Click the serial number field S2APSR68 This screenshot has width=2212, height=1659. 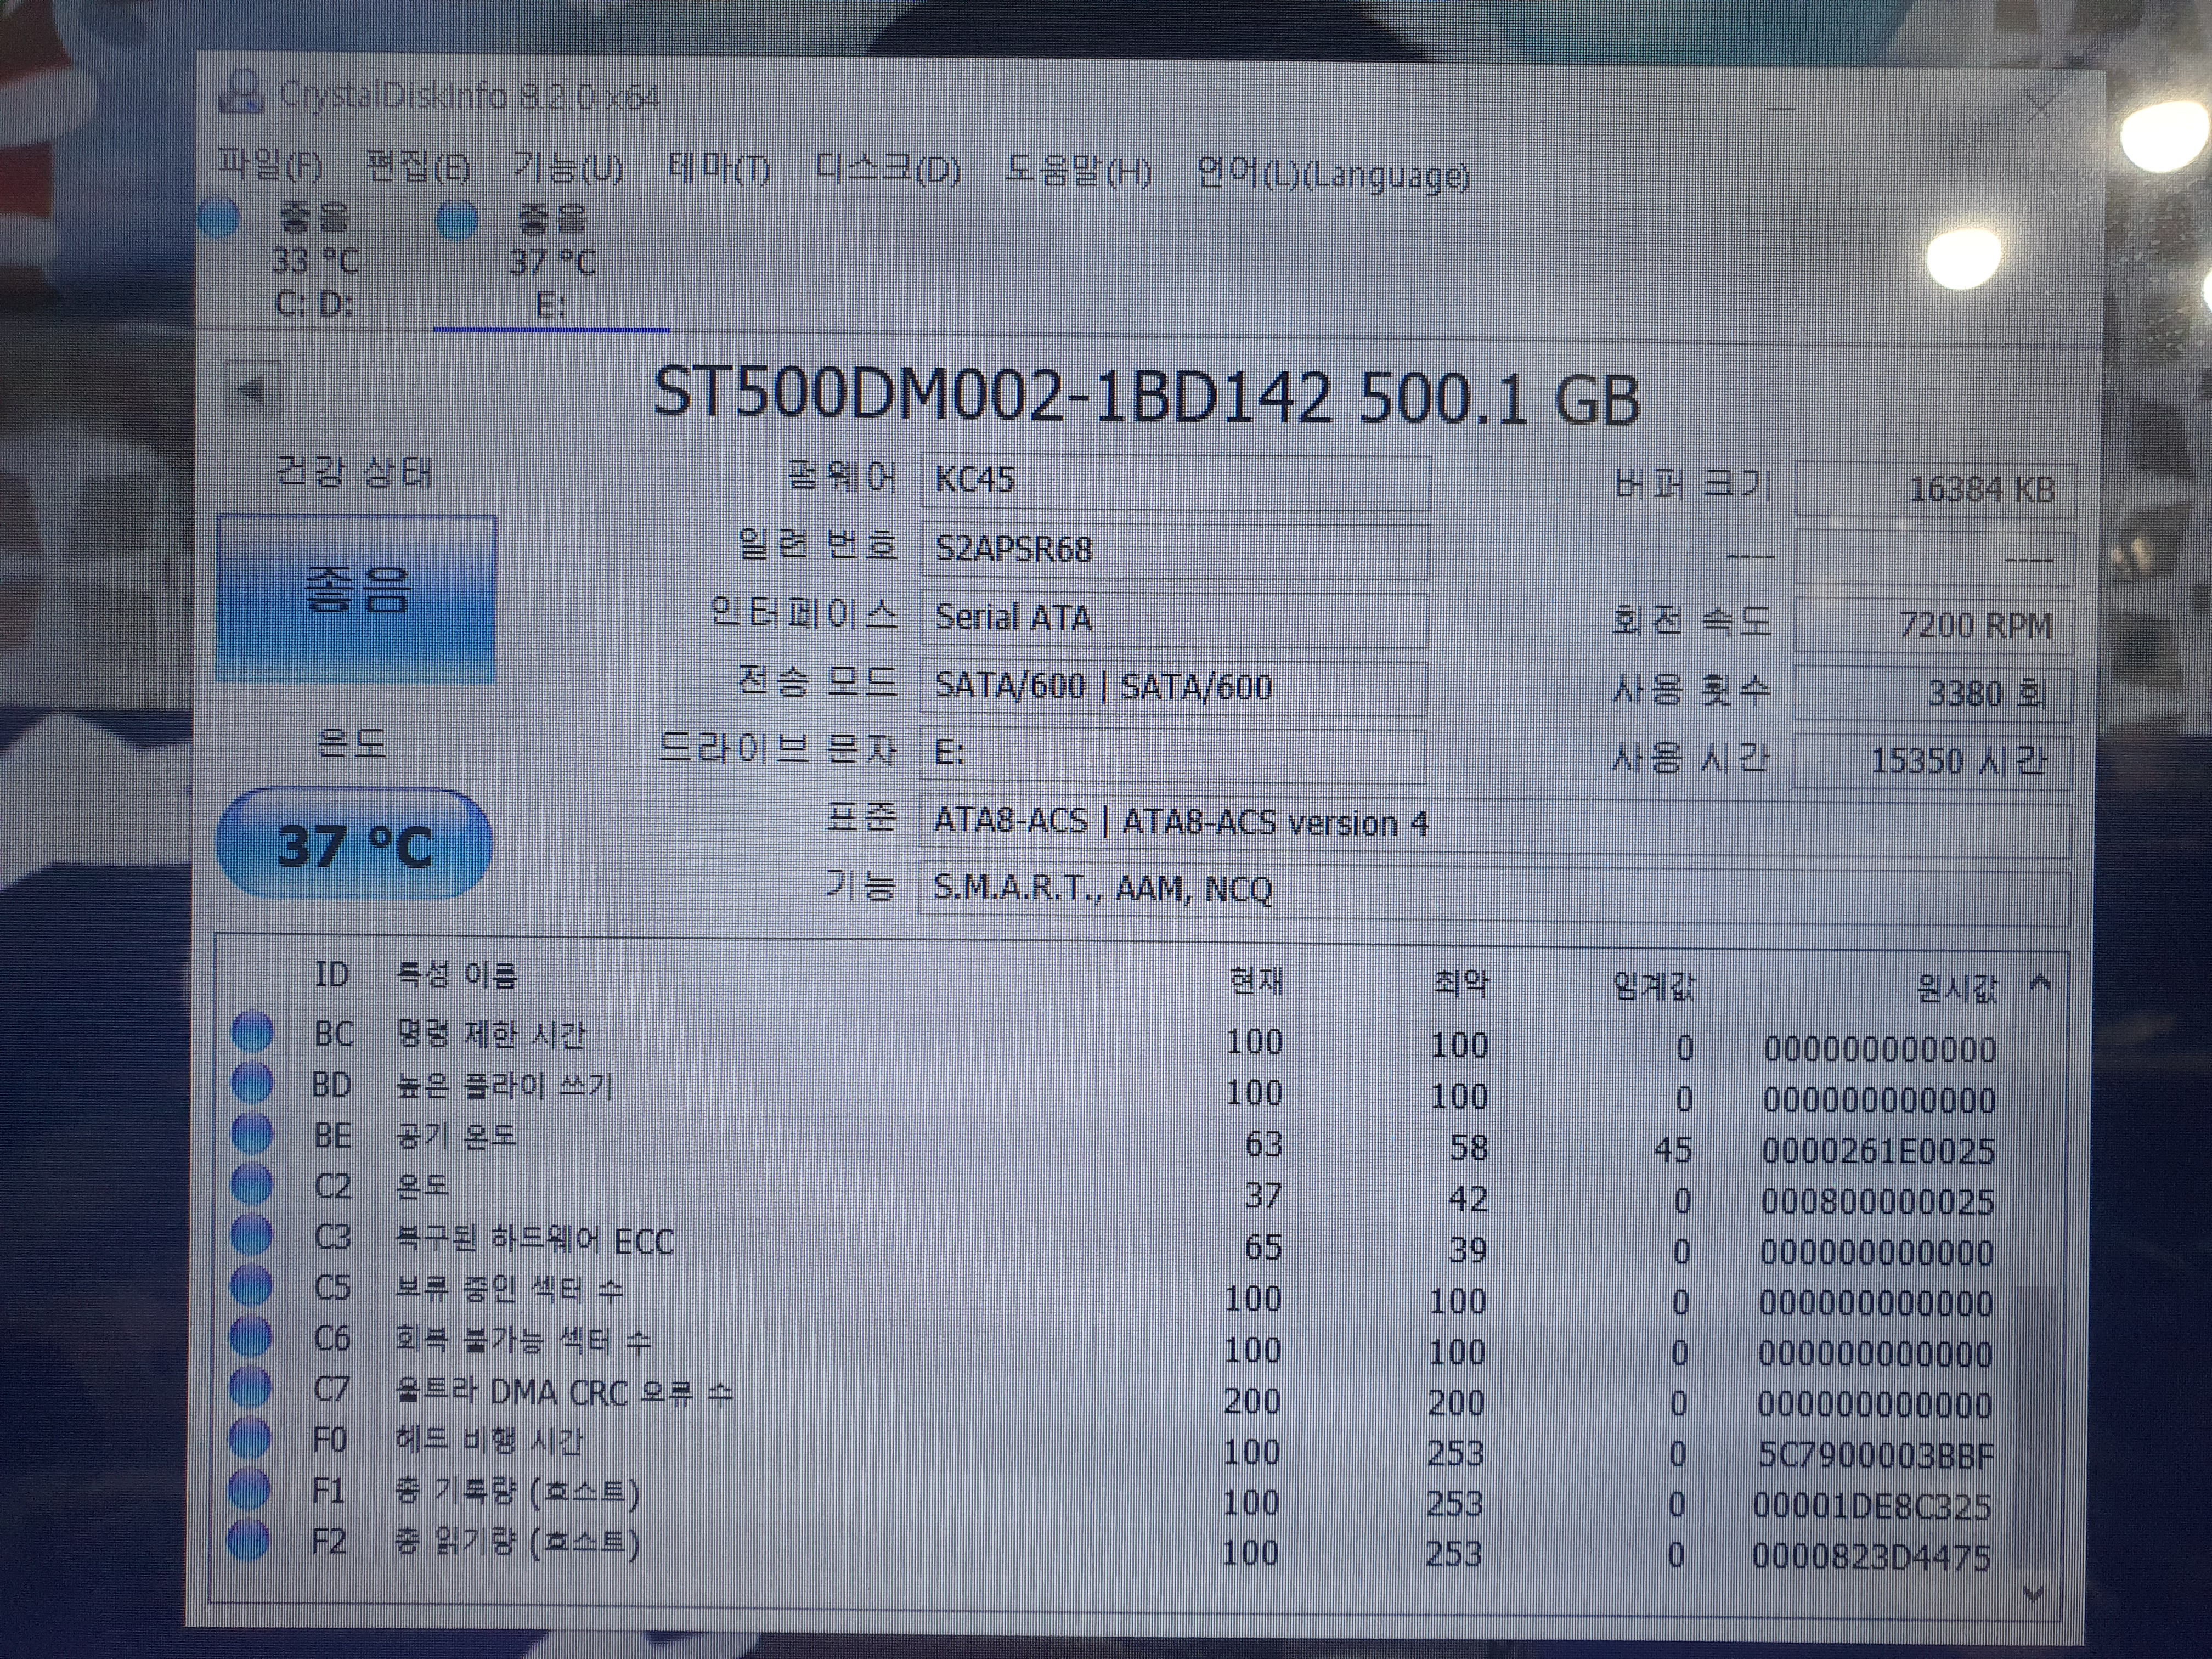tap(1174, 550)
